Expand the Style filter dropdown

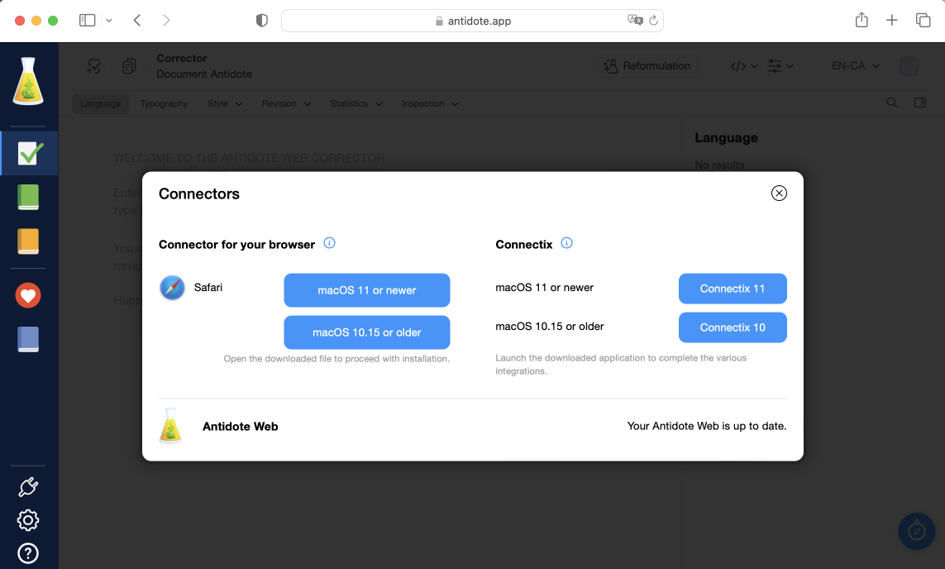(225, 104)
